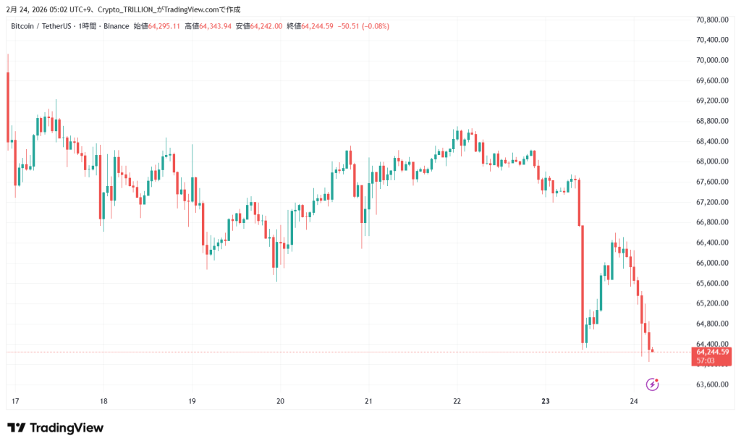Image resolution: width=741 pixels, height=446 pixels.
Task: Click the 安値 low value 64,242.00
Action: pos(266,26)
